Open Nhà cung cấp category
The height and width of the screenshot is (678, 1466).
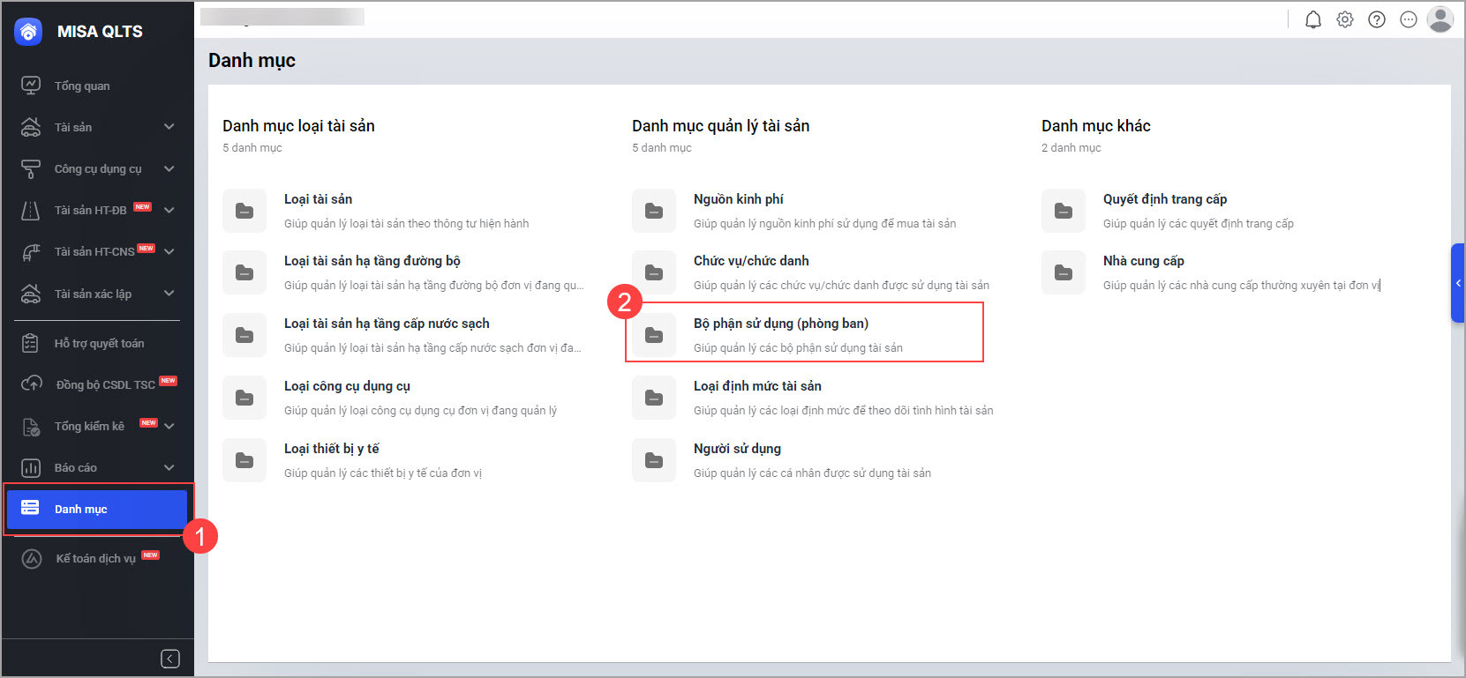pos(1144,261)
